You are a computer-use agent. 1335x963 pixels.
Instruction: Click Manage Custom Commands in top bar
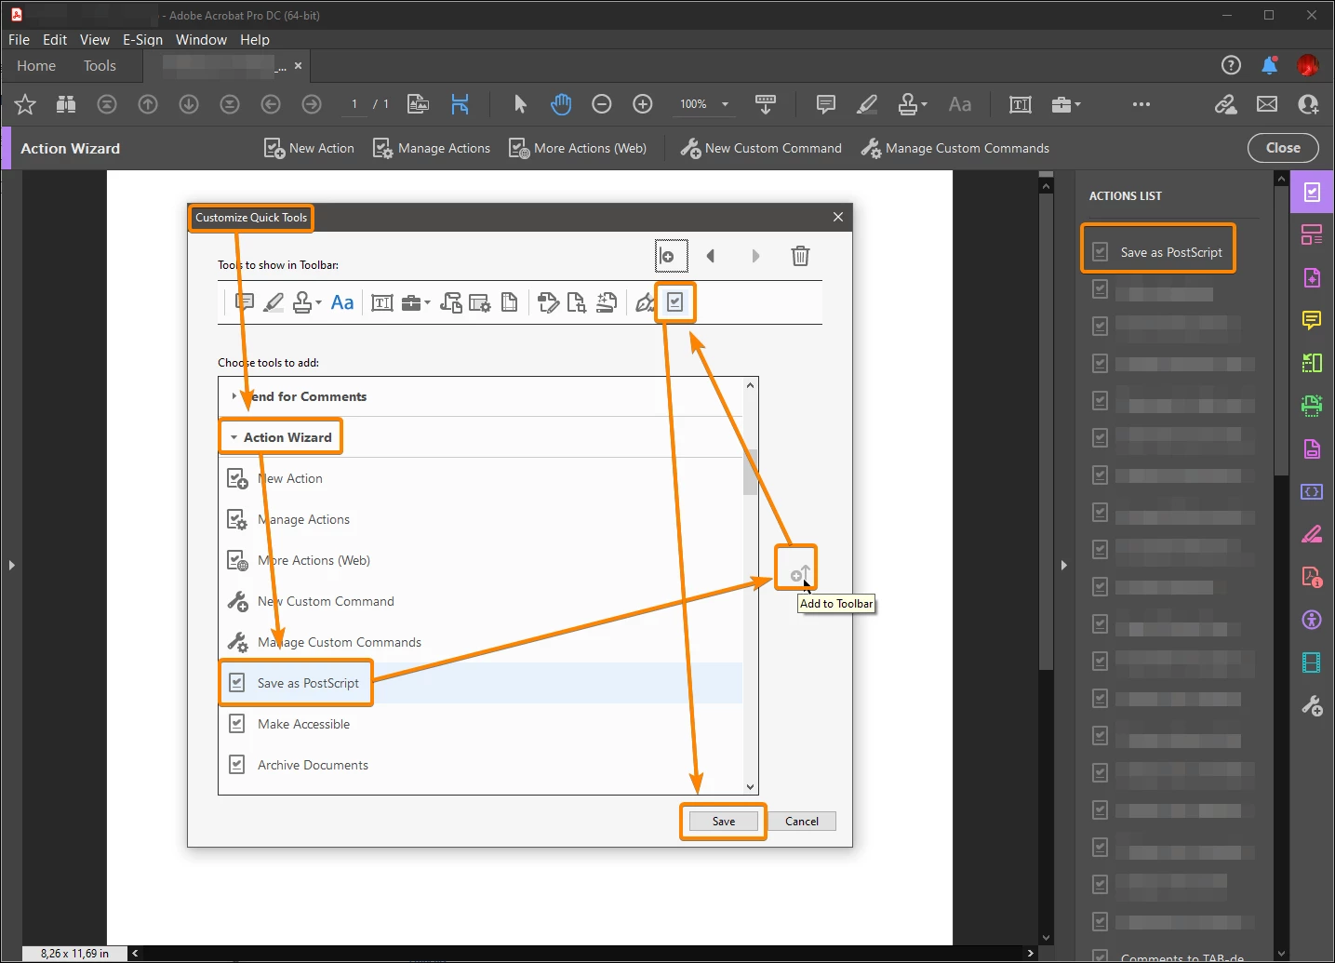(955, 148)
